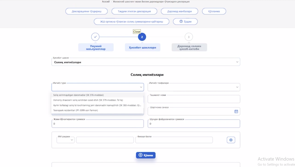Screen dimensions: 295x167
Task: Click the Ташкилот номи input field
Action: (x=194, y=99)
